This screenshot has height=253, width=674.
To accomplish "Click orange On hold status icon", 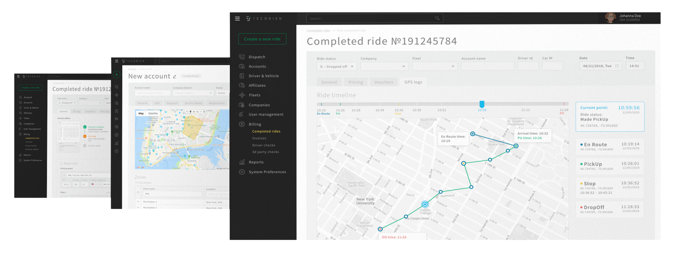I will tap(85, 136).
